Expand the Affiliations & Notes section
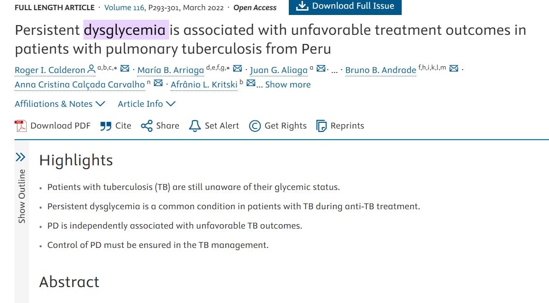This screenshot has width=549, height=303. coord(60,104)
